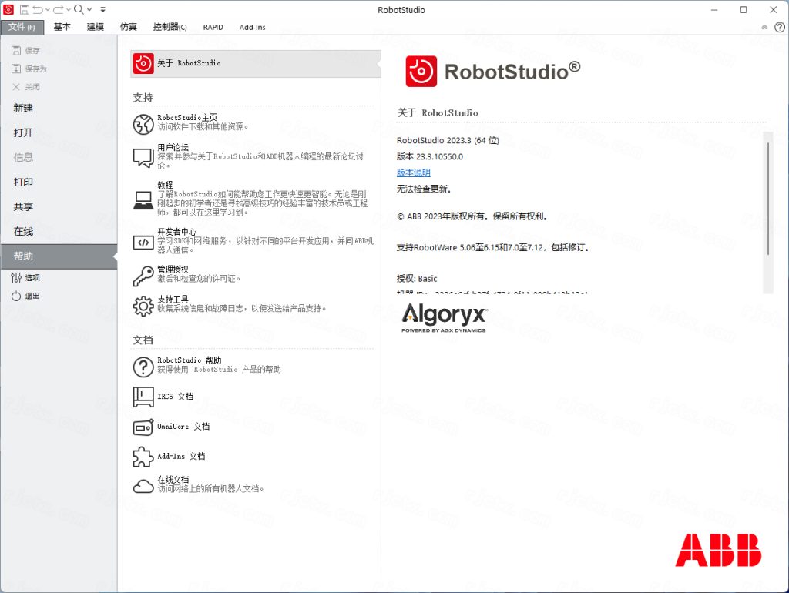Click the question circle icon for RobotStudio 帮助

(143, 367)
